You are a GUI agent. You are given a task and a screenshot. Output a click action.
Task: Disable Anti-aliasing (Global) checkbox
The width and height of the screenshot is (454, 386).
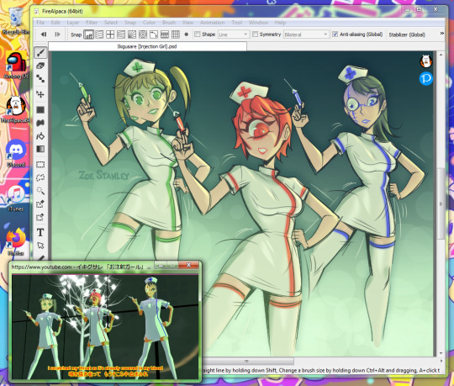pyautogui.click(x=335, y=34)
